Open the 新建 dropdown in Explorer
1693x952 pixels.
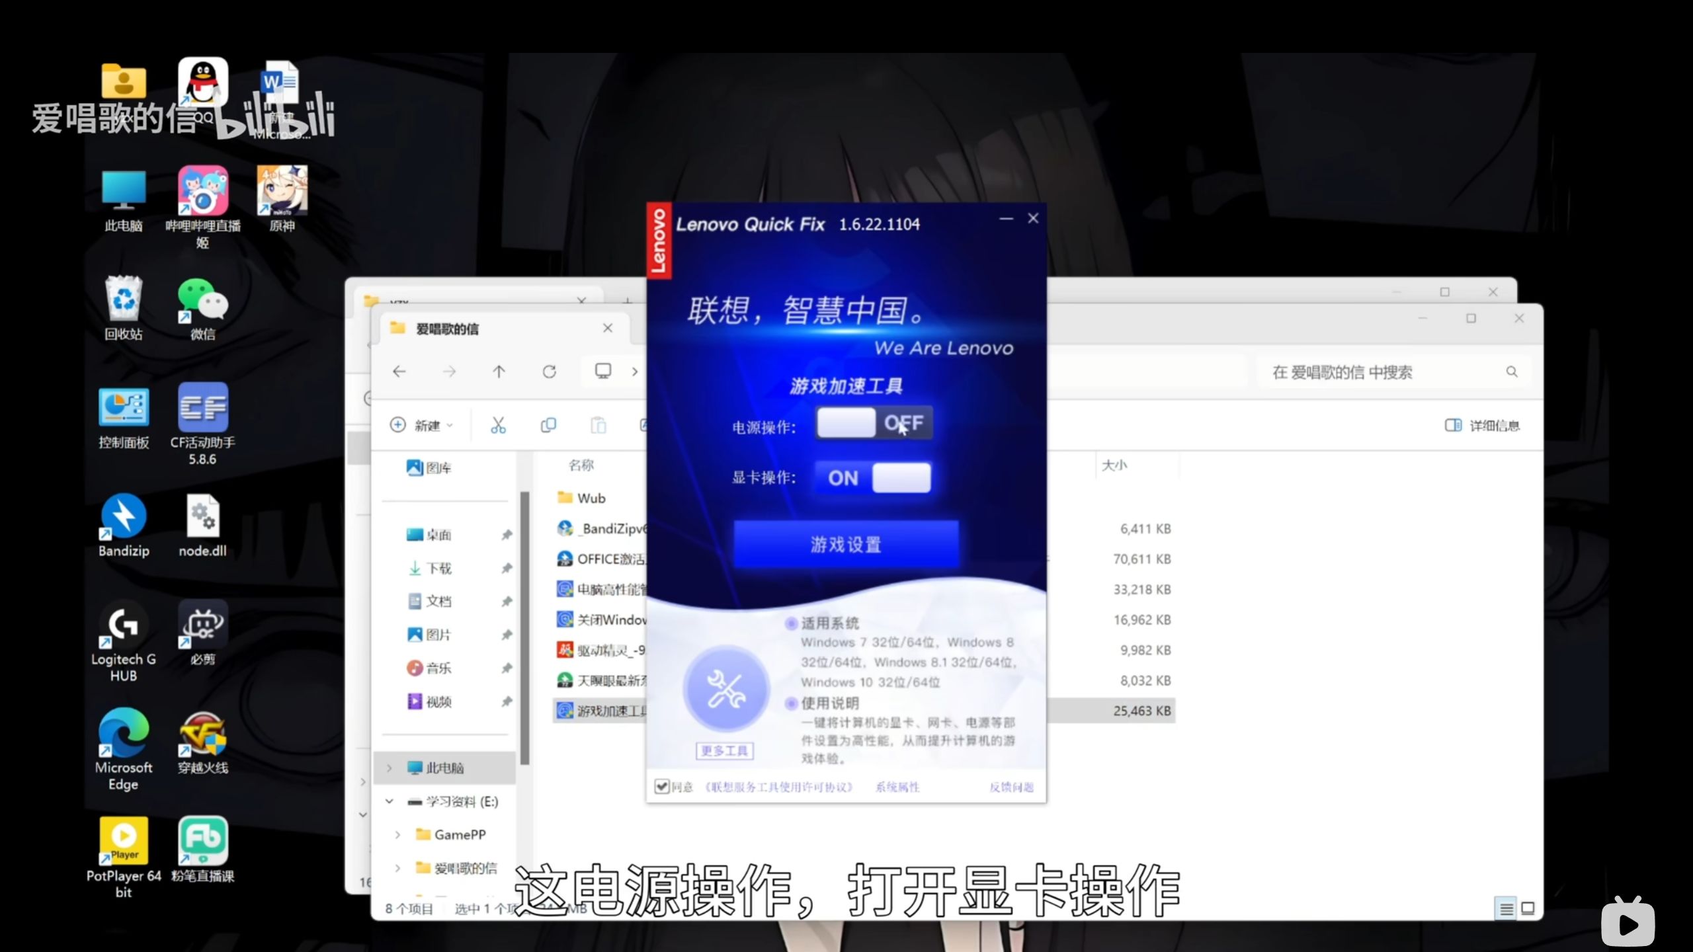(x=422, y=425)
